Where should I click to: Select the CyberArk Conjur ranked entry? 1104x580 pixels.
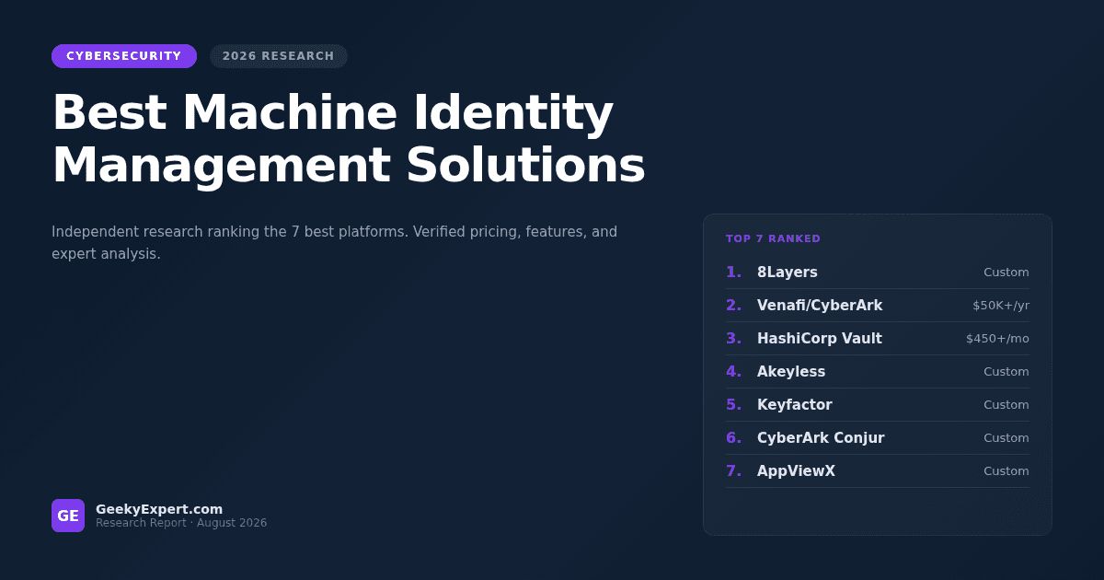coord(878,438)
